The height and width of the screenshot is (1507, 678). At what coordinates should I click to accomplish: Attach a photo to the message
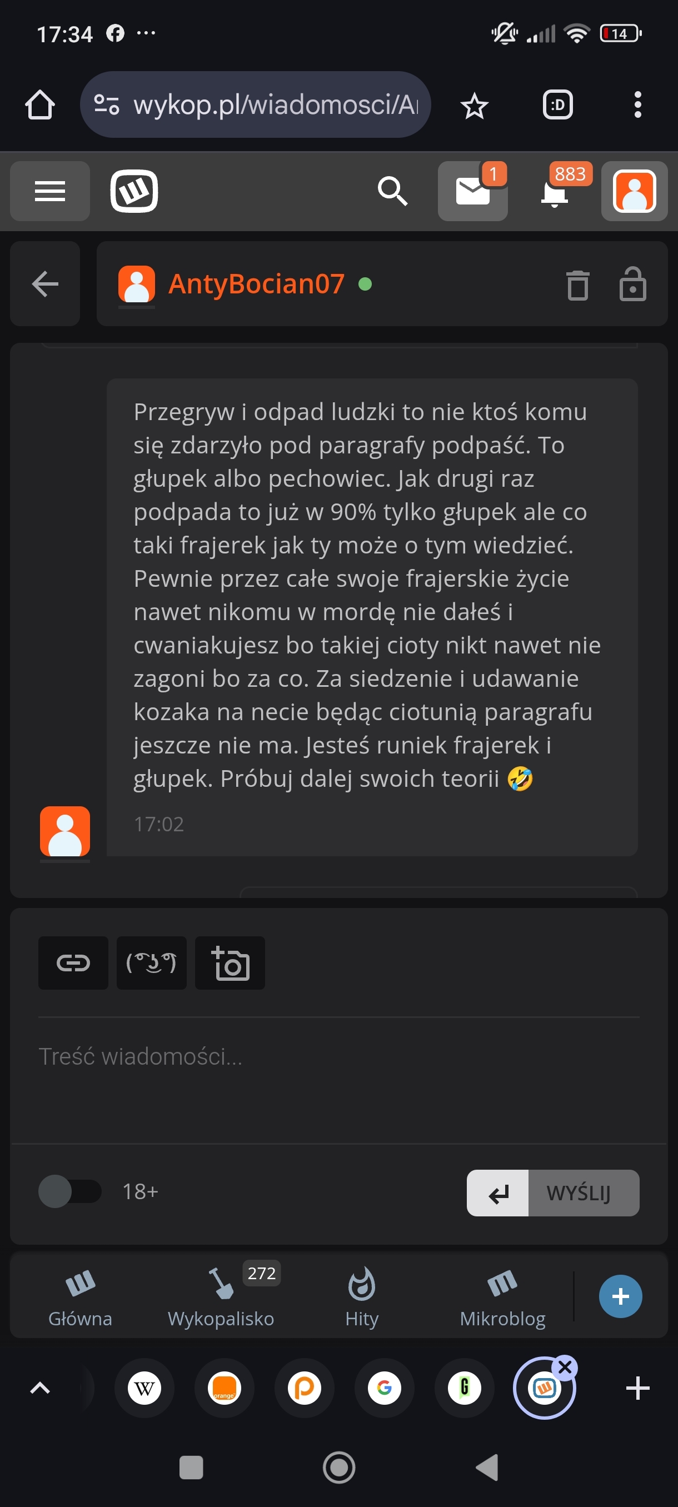tap(230, 962)
